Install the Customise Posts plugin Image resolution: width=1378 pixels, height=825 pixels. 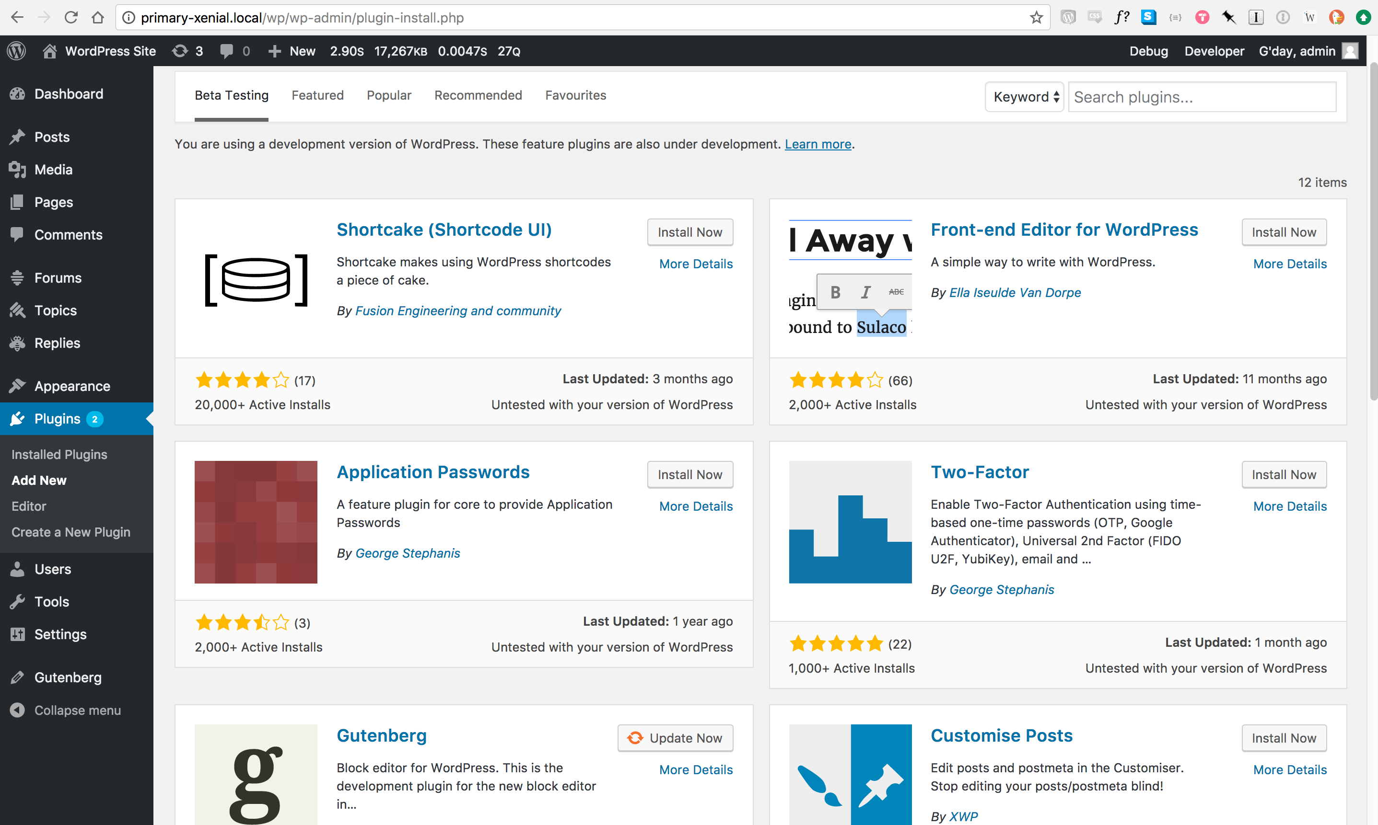(1284, 738)
